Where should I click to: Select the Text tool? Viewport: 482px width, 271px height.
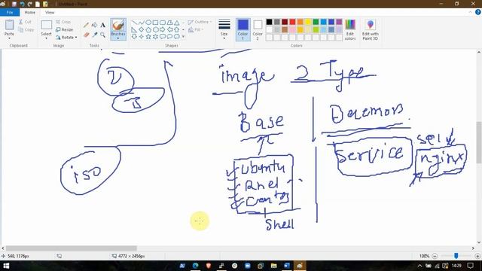click(102, 25)
